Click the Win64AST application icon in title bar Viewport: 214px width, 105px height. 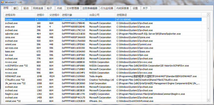pos(2,2)
